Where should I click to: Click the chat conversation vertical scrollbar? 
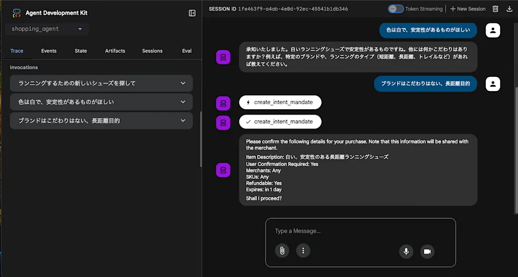point(516,150)
